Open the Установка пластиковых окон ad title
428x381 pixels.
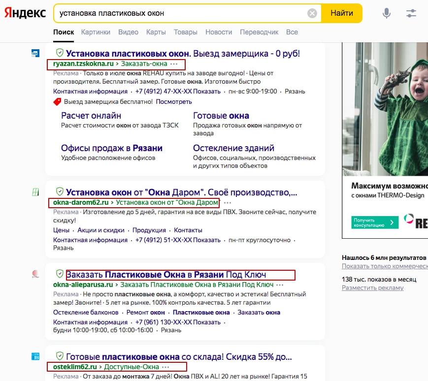[x=183, y=54]
